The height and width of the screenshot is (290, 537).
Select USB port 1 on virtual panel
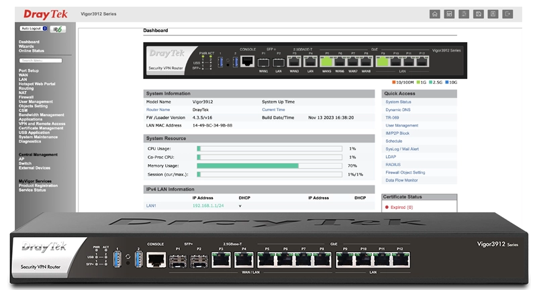point(220,62)
